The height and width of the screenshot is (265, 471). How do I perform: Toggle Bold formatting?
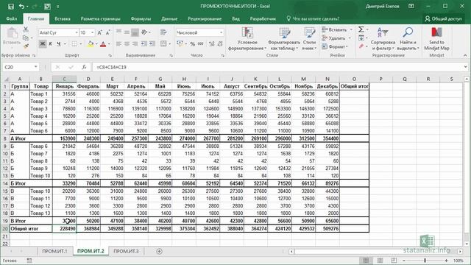coord(43,44)
